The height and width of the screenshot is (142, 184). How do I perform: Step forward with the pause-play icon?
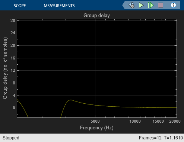coord(150,5)
